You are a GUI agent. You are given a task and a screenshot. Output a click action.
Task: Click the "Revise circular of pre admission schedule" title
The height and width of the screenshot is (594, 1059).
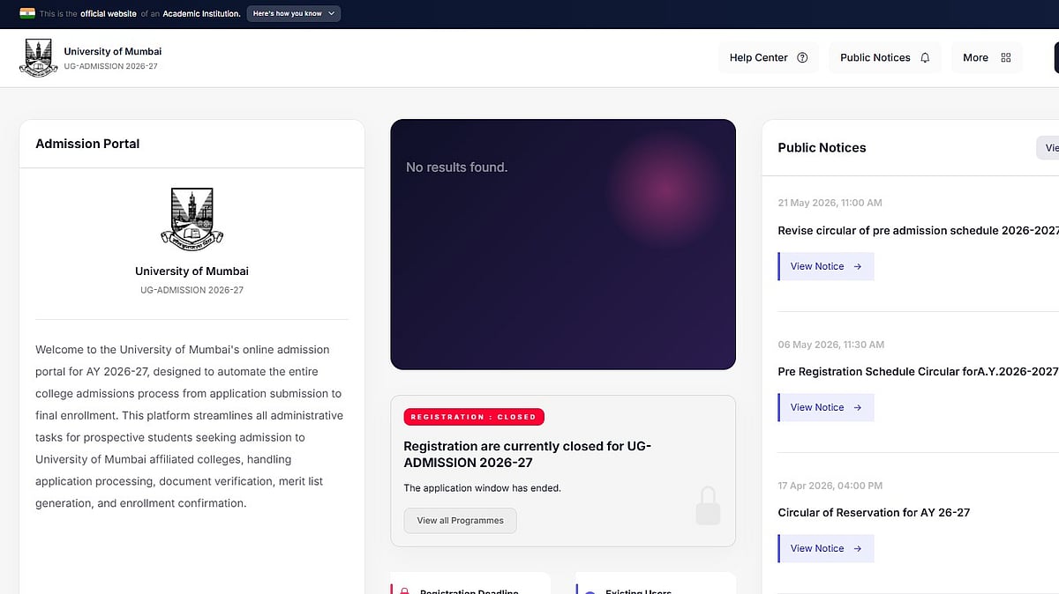tap(918, 230)
